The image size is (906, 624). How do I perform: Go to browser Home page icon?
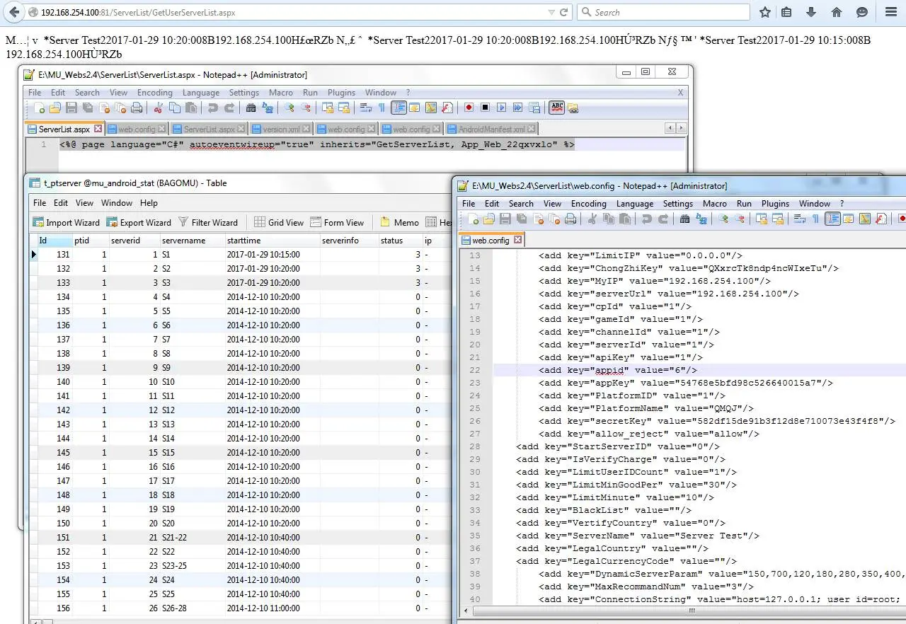coord(837,12)
